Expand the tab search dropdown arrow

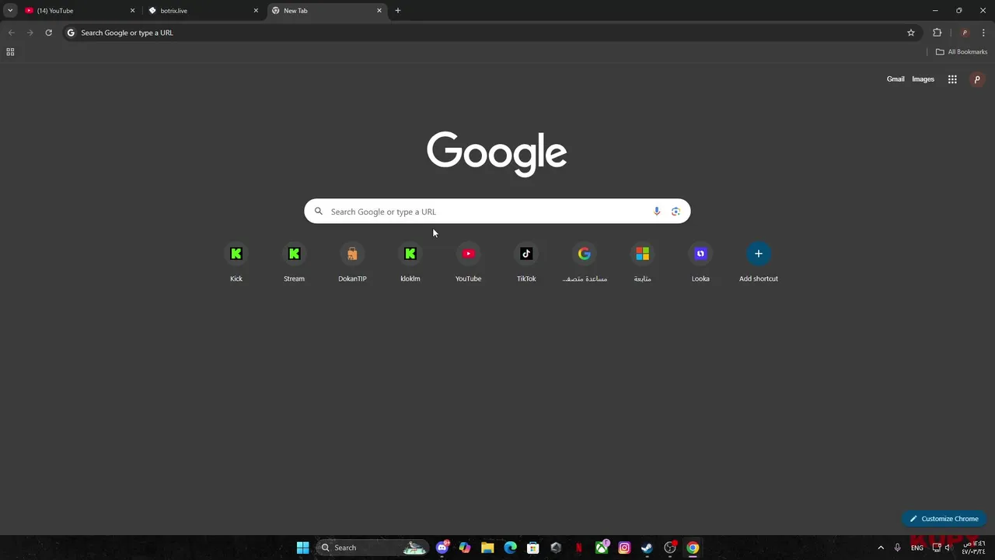click(10, 11)
